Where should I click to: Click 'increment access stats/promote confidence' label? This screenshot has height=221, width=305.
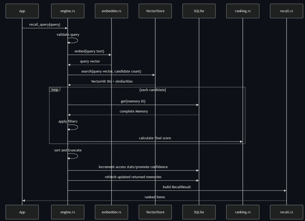tap(133, 167)
